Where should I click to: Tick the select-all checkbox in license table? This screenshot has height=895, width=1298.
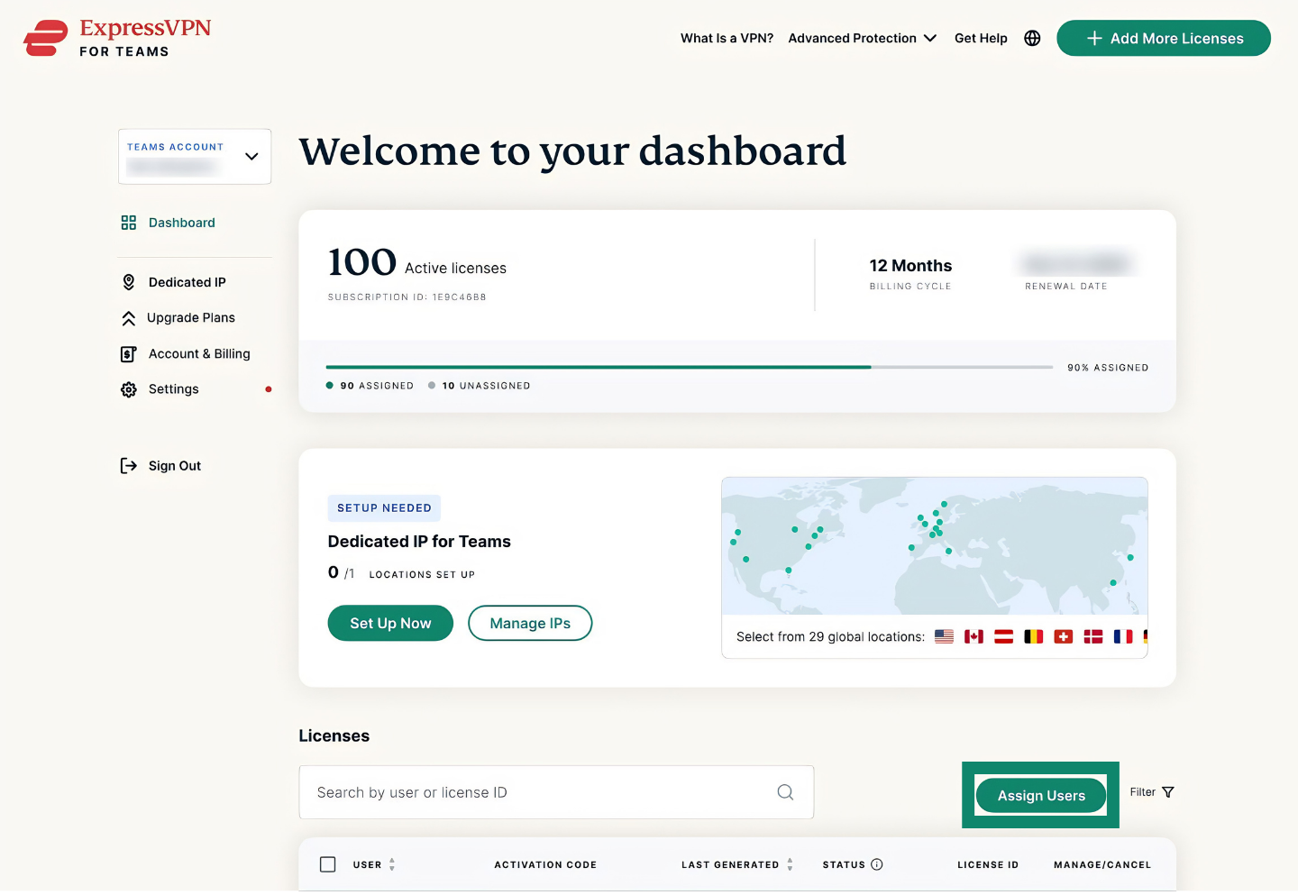328,864
